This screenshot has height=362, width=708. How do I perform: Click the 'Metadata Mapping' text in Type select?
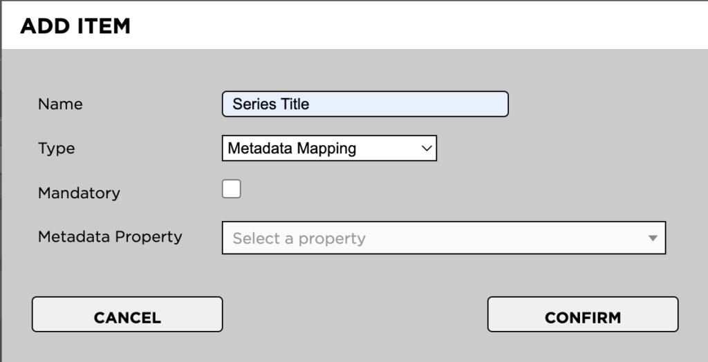point(292,148)
